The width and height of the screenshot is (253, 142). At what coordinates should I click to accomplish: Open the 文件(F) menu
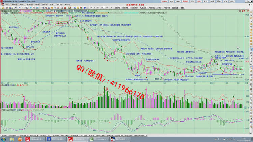point(7,4)
